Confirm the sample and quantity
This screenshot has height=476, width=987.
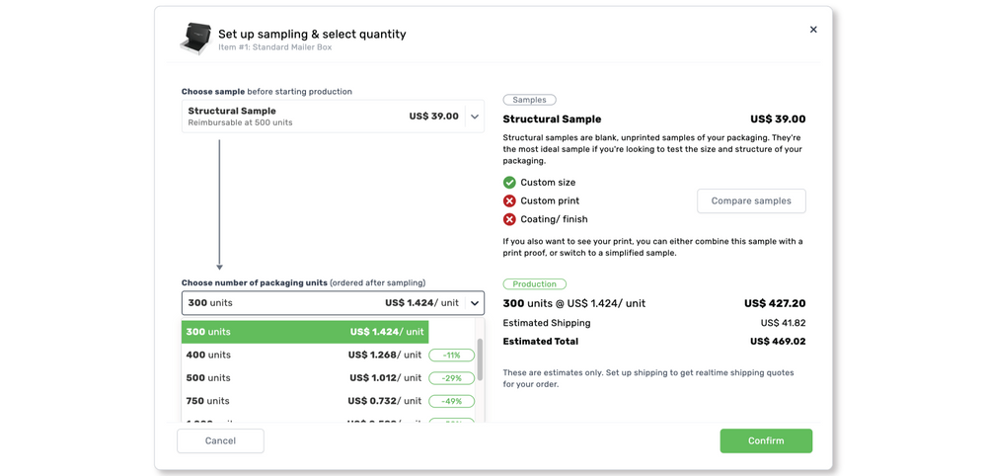(766, 440)
